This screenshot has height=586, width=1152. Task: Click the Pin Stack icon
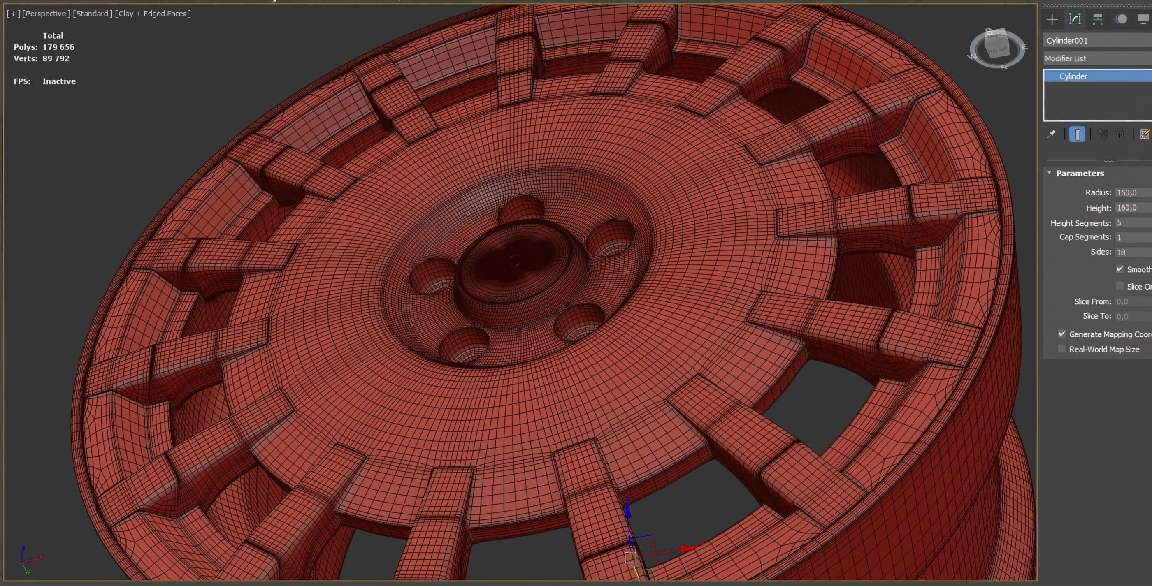point(1051,134)
